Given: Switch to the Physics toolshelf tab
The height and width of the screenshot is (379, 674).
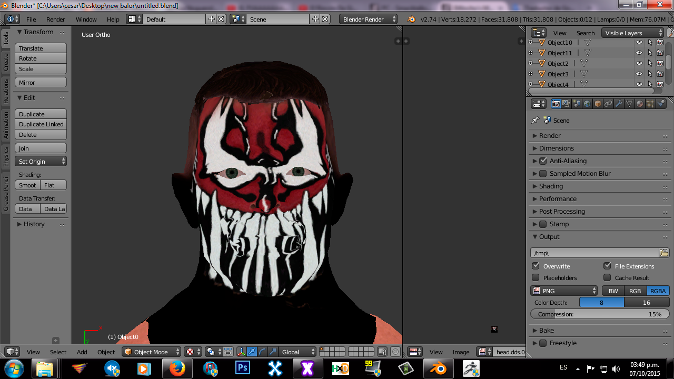Looking at the screenshot, I should (x=6, y=157).
